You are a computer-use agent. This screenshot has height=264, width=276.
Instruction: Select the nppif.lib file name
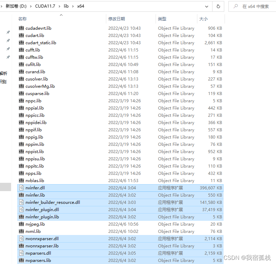33,130
